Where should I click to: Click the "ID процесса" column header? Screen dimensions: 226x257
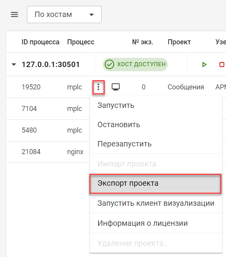40,42
